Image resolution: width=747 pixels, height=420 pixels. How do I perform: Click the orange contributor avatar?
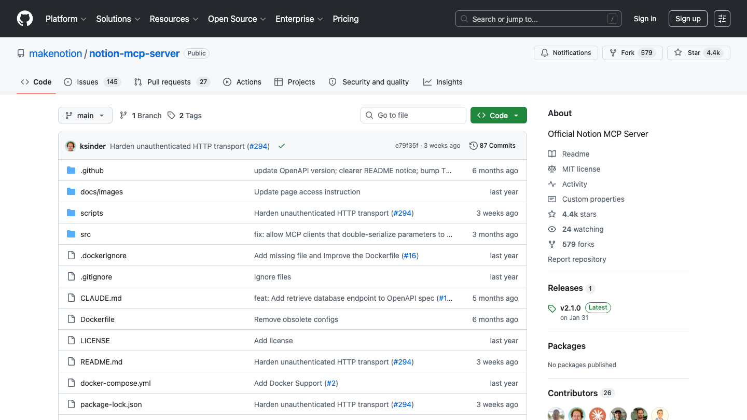pos(598,414)
